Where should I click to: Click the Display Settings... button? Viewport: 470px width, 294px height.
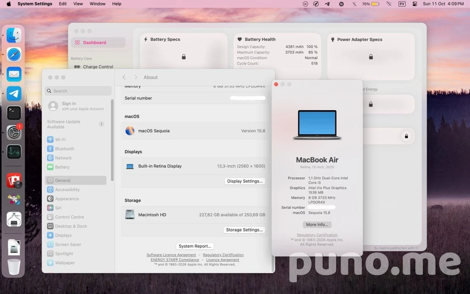[245, 181]
